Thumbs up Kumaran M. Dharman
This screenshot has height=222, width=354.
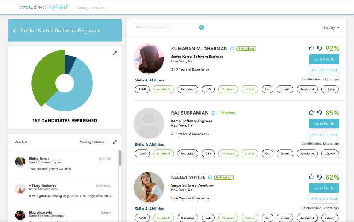[312, 48]
